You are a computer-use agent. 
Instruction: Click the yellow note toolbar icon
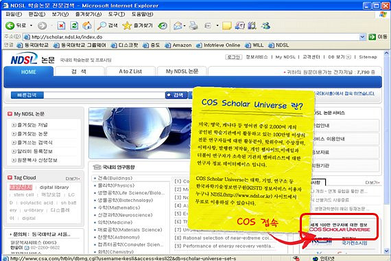point(226,25)
